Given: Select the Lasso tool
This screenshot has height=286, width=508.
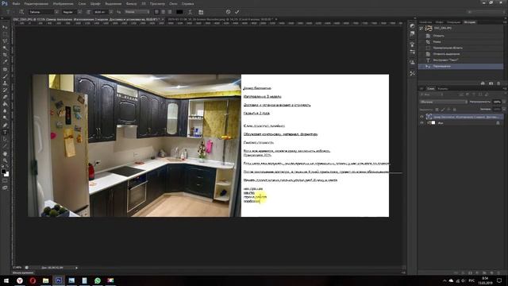Looking at the screenshot, I should 5,41.
